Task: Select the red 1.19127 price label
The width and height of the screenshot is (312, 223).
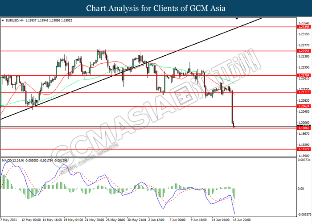Action: 304,149
